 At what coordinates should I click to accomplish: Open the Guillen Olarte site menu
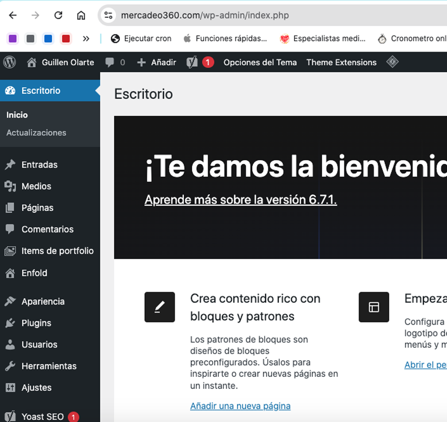[61, 63]
